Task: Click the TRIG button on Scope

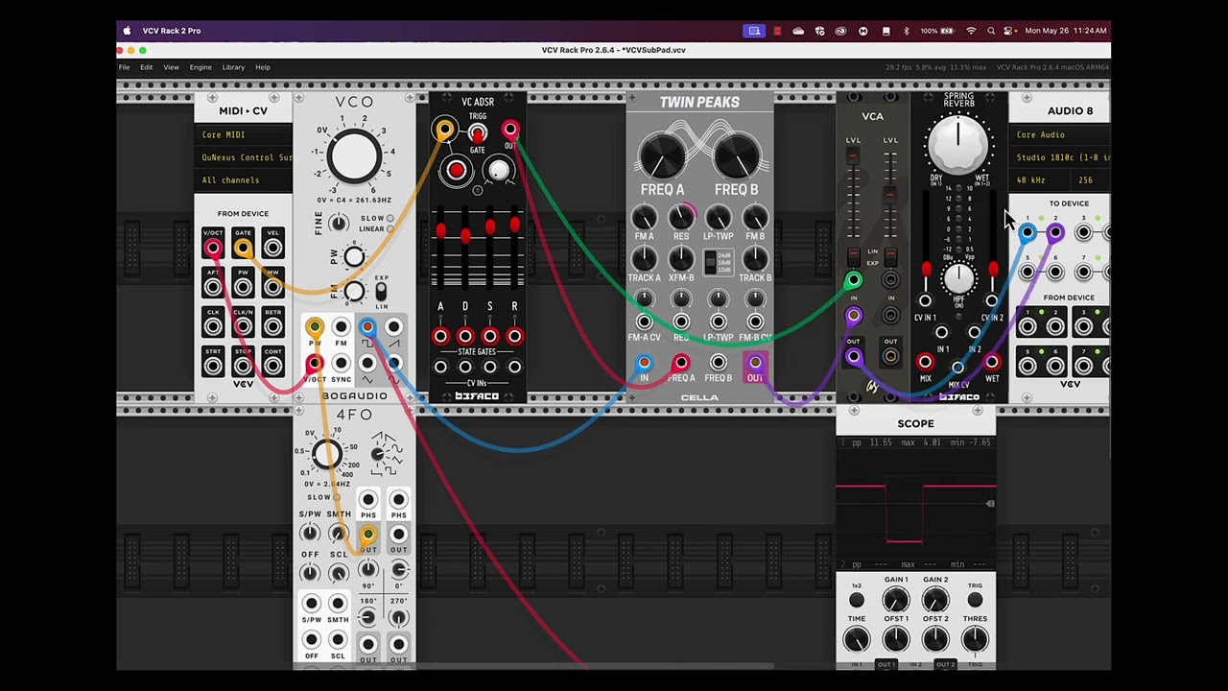Action: click(x=975, y=601)
